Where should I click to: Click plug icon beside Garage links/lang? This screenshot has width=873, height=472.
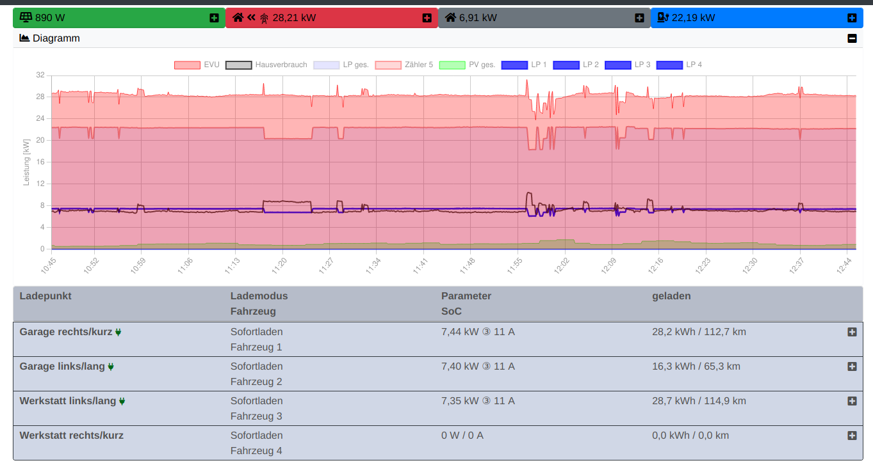tap(111, 367)
